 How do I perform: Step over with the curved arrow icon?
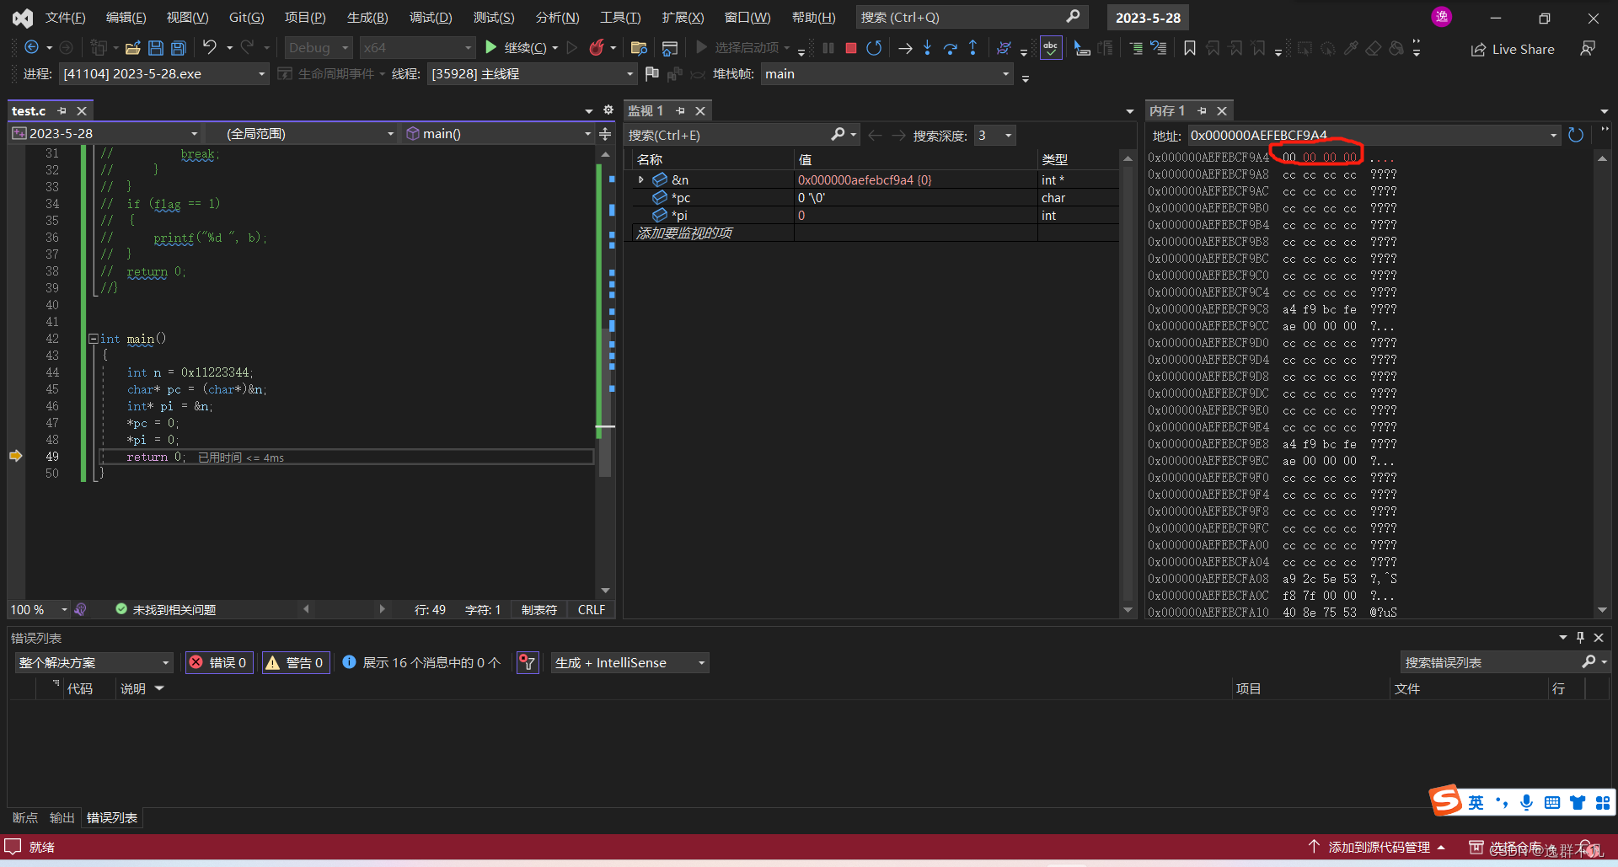950,48
